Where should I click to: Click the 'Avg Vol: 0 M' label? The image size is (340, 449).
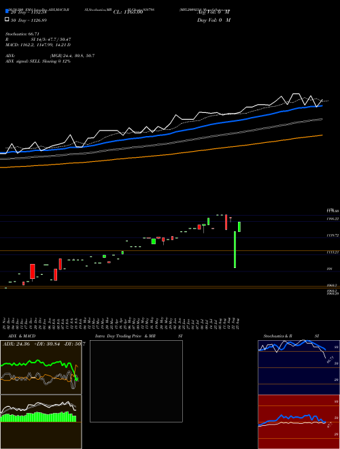point(214,12)
